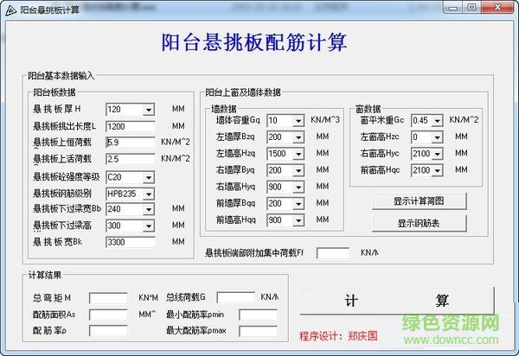Image resolution: width=519 pixels, height=356 pixels.
Task: Close the 阳台悬挑板计算 window
Action: click(497, 7)
